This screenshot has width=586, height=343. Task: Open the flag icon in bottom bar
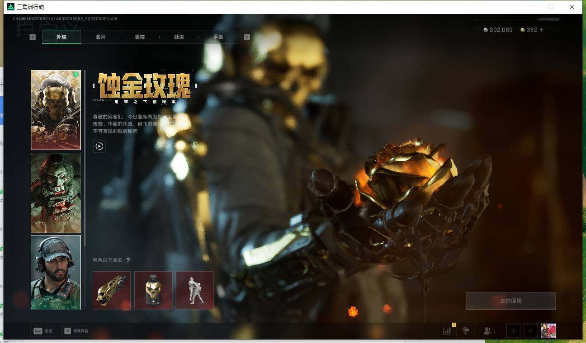(x=466, y=331)
